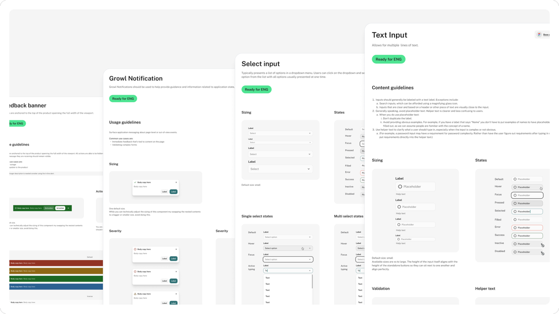
Task: Open the Select option dropdown in Default state
Action: click(x=288, y=237)
